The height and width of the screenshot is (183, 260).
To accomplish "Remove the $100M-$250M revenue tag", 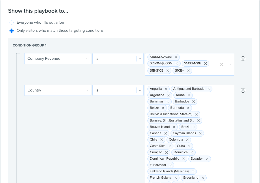I will (x=176, y=57).
